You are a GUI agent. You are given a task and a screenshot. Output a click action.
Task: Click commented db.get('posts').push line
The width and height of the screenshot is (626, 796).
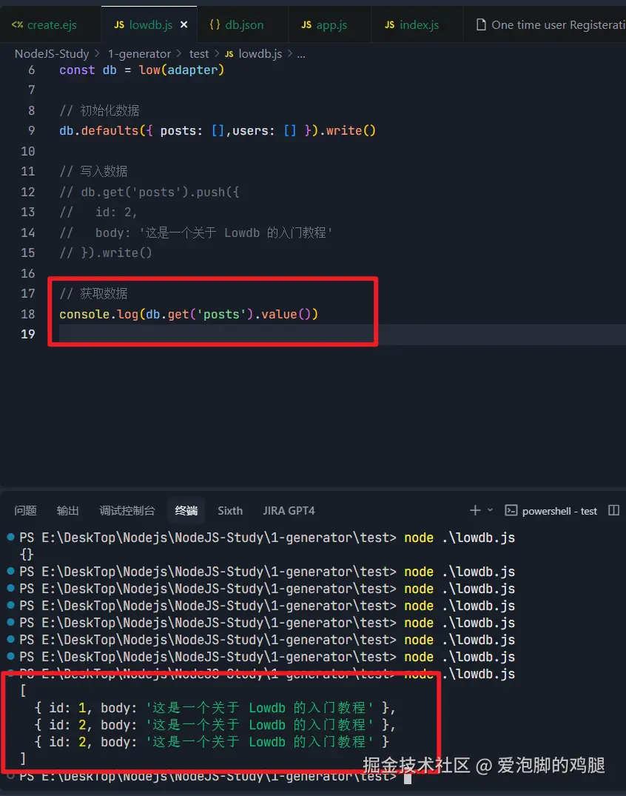coord(149,192)
